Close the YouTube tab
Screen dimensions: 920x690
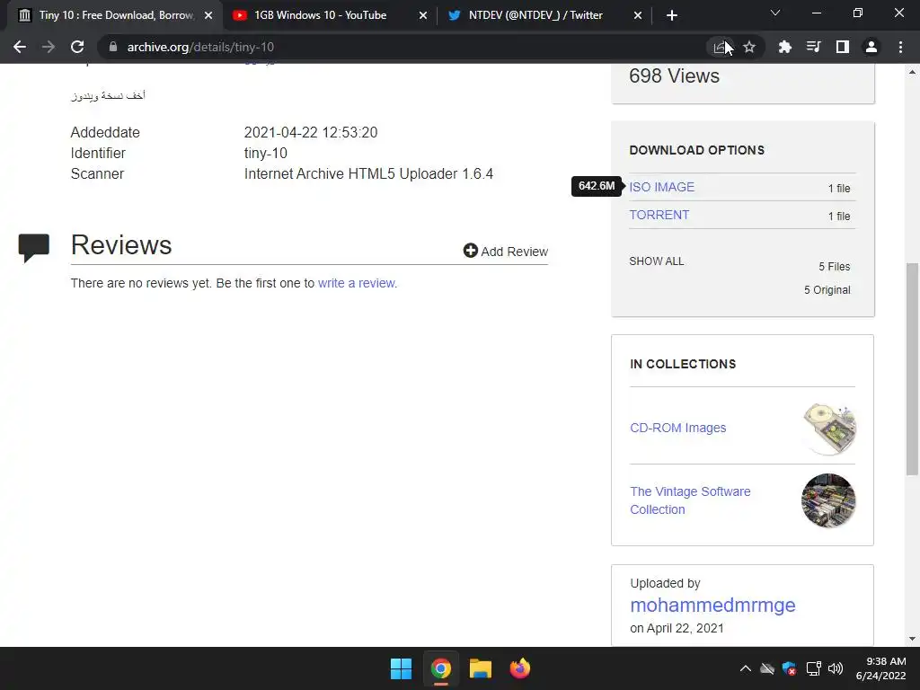click(423, 15)
